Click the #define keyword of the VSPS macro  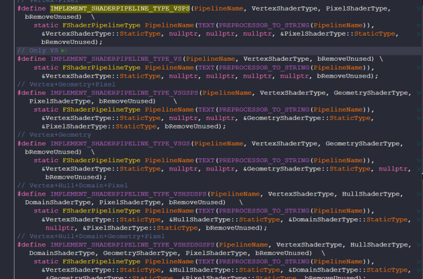32,8
